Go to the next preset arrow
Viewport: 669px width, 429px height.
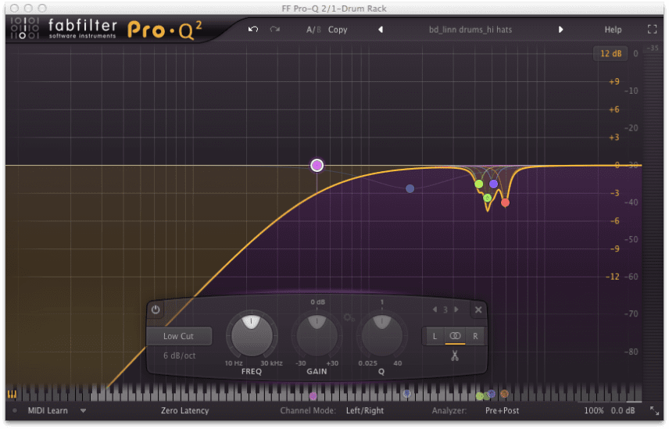click(560, 30)
